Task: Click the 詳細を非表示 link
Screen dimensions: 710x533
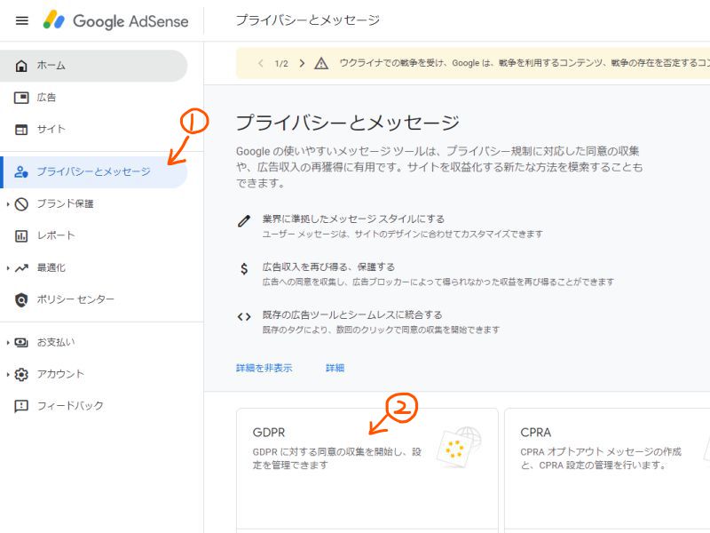Action: click(x=264, y=368)
